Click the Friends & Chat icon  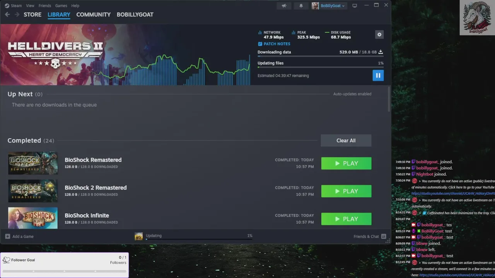(384, 236)
